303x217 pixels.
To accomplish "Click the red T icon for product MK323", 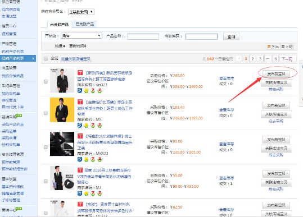I will coord(80,136).
